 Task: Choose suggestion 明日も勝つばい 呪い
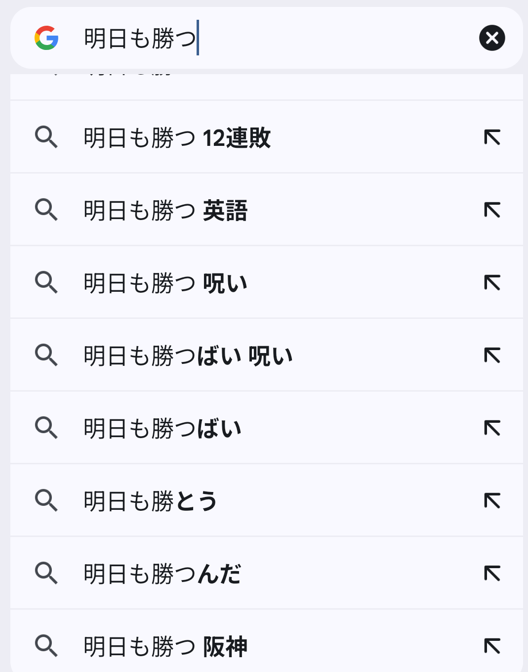[x=188, y=356]
